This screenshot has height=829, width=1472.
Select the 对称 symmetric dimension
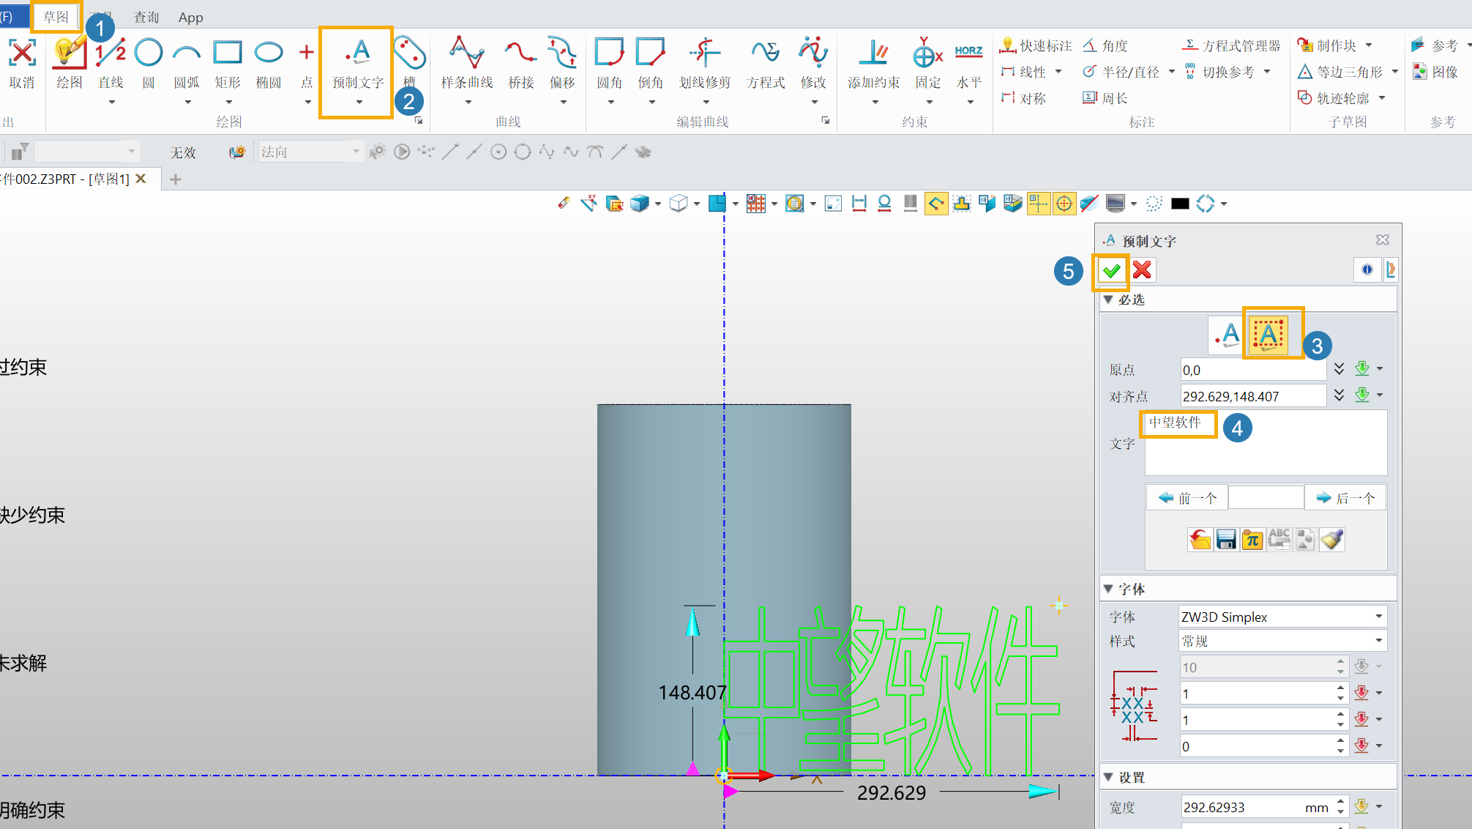point(1023,98)
